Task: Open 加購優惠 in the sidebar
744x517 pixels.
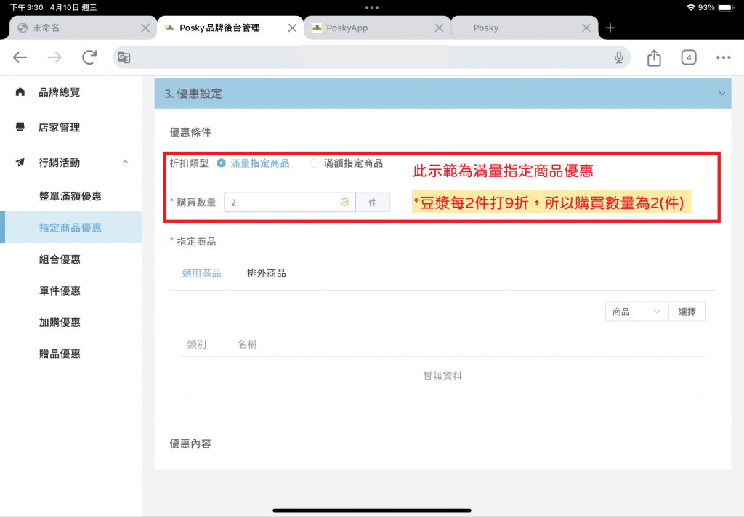Action: click(60, 322)
